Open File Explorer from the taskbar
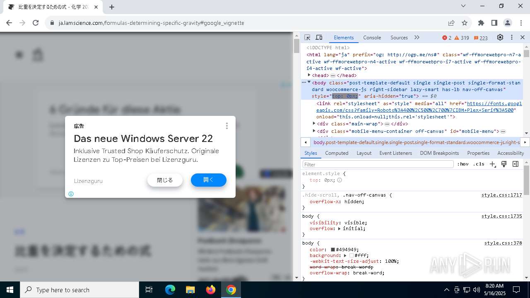The image size is (530, 298). pyautogui.click(x=190, y=290)
